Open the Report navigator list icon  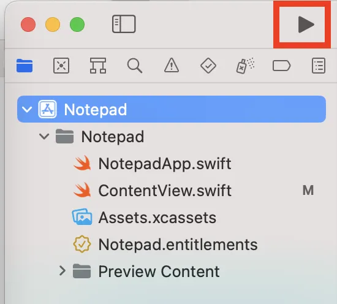tap(319, 66)
